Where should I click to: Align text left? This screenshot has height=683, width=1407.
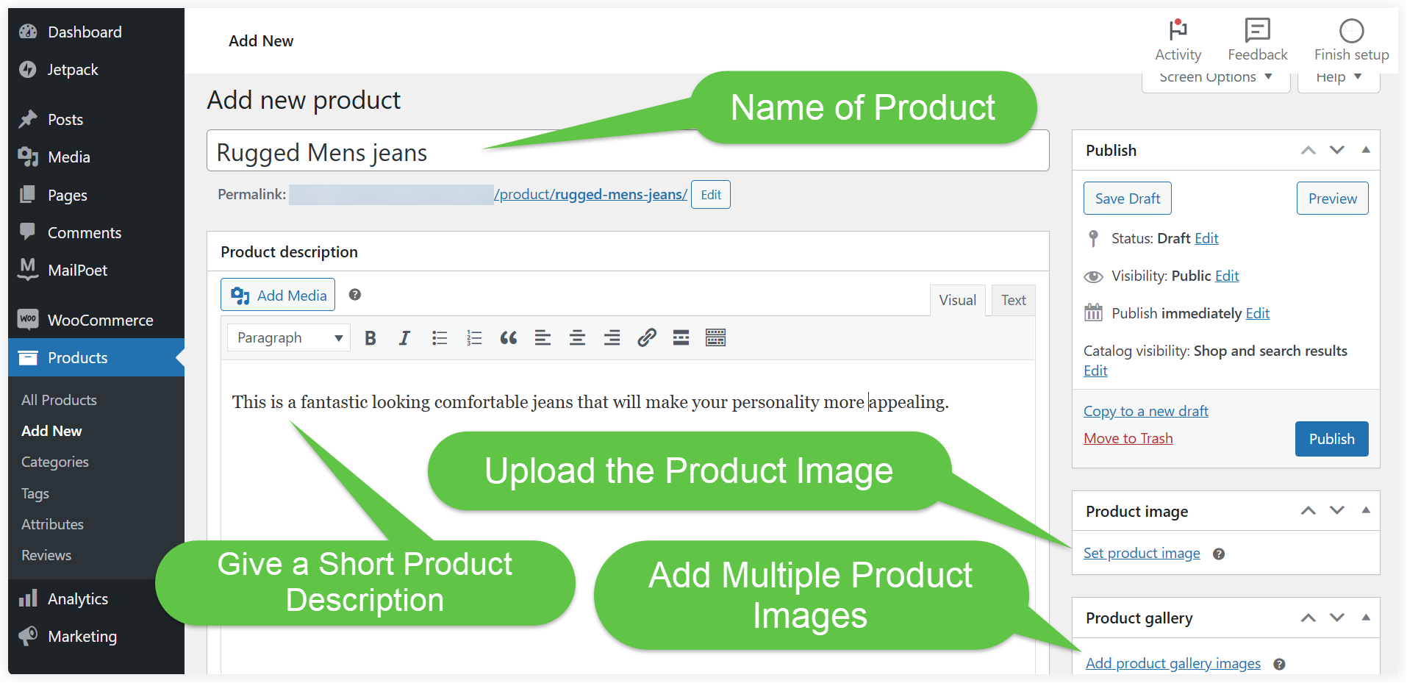tap(543, 338)
